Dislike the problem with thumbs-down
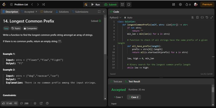This screenshot has height=108, width=216. click(x=16, y=103)
